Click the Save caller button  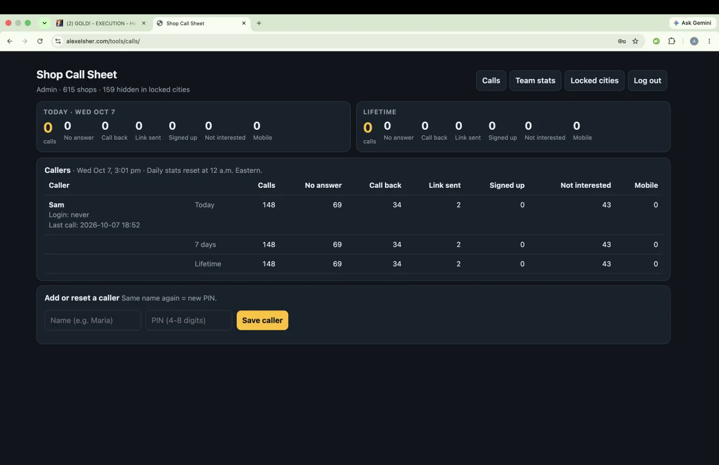click(x=262, y=320)
